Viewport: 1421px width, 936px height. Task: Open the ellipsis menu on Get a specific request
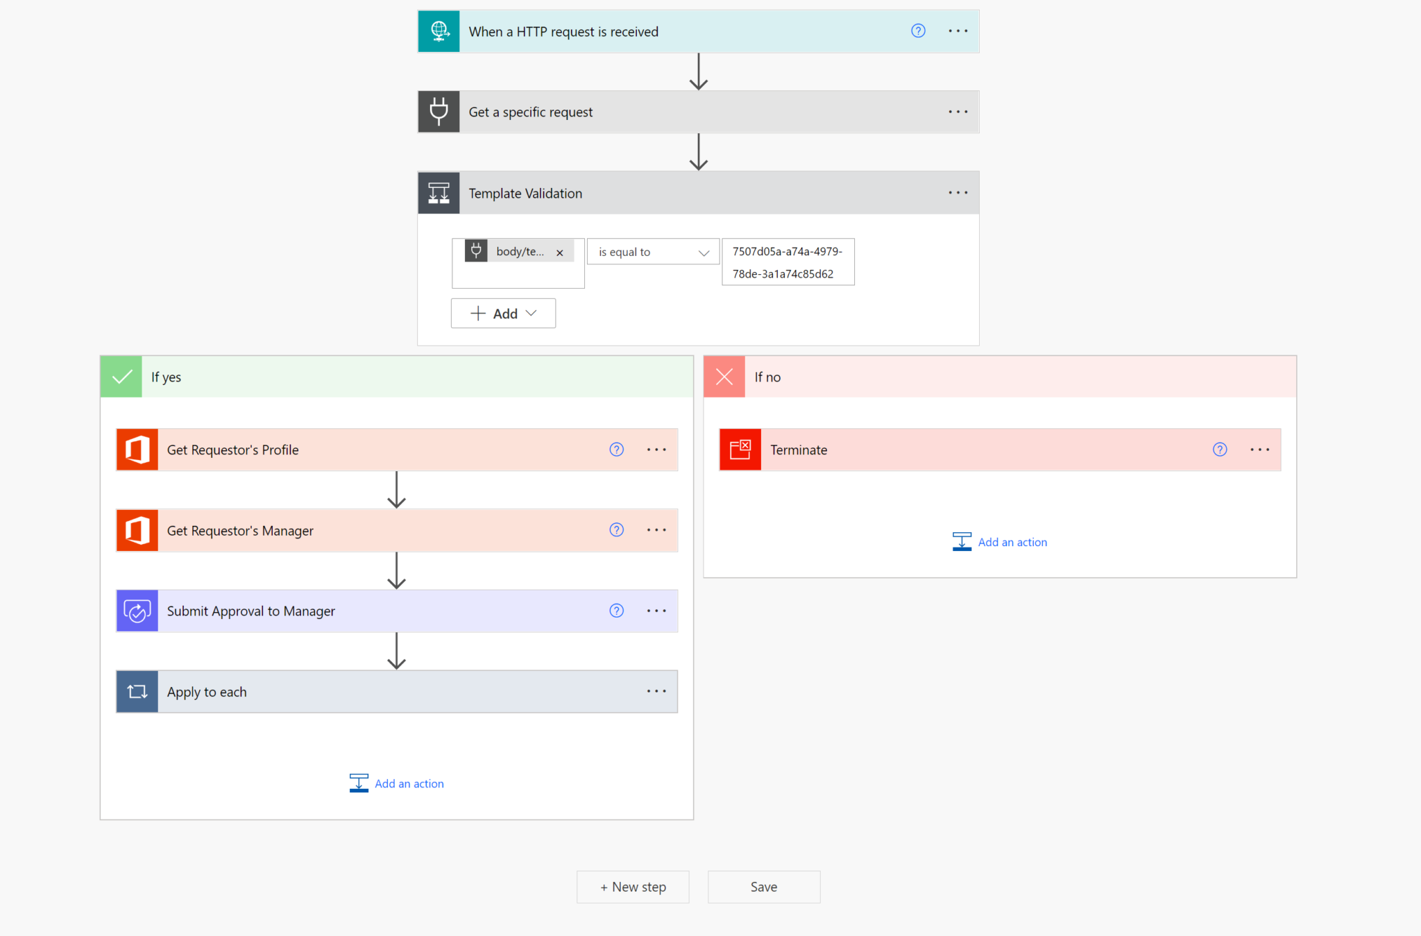coord(958,111)
